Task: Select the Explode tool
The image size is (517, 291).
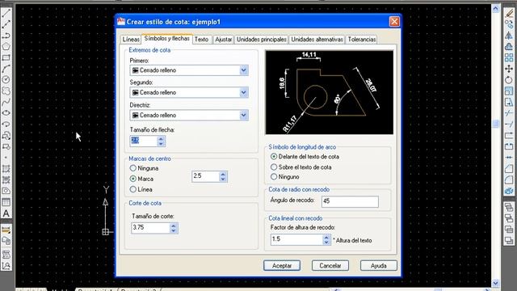Action: 509,191
